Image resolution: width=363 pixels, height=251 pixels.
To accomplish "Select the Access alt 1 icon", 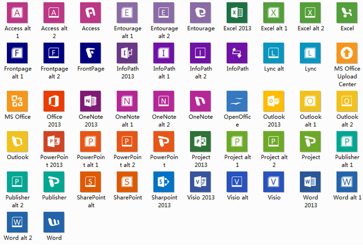I will 17,13.
